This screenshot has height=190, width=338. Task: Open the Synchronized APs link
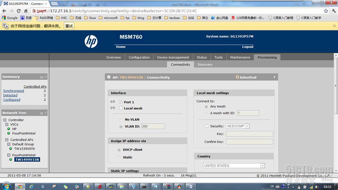pyautogui.click(x=14, y=91)
